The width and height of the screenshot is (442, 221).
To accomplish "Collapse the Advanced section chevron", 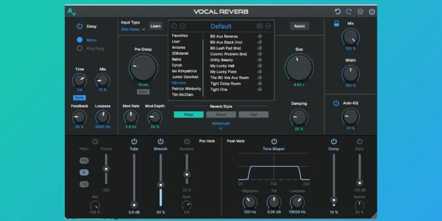I will pyautogui.click(x=220, y=128).
